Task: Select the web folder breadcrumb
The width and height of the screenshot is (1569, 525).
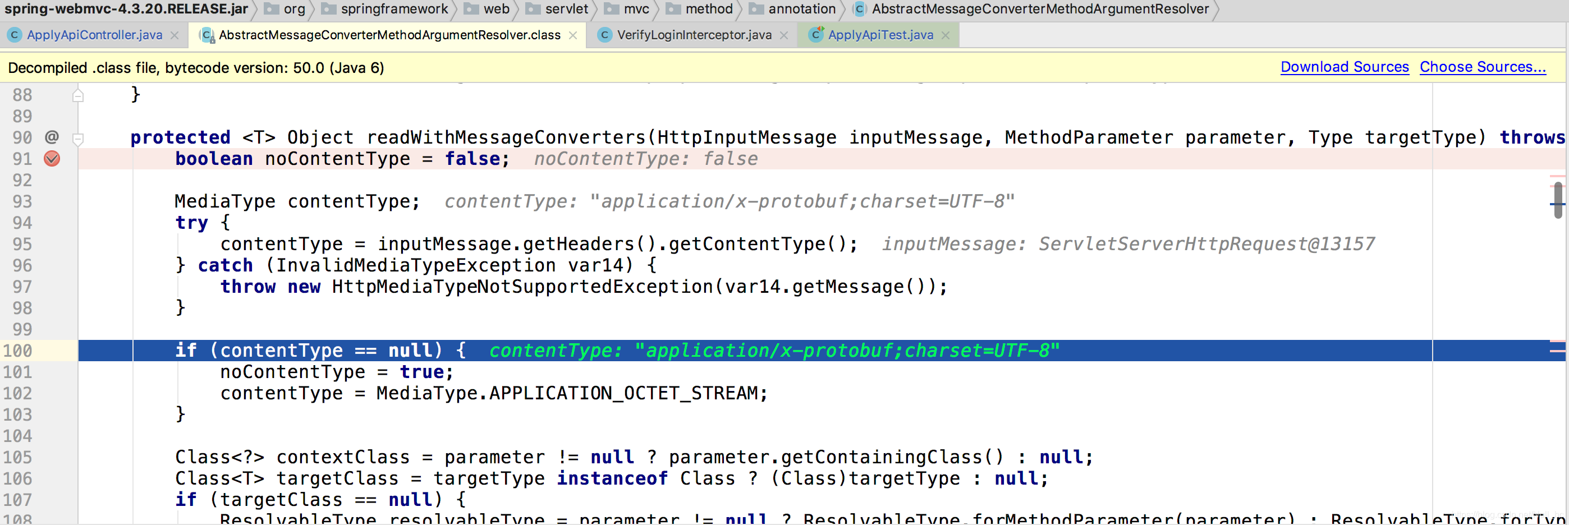Action: [487, 9]
